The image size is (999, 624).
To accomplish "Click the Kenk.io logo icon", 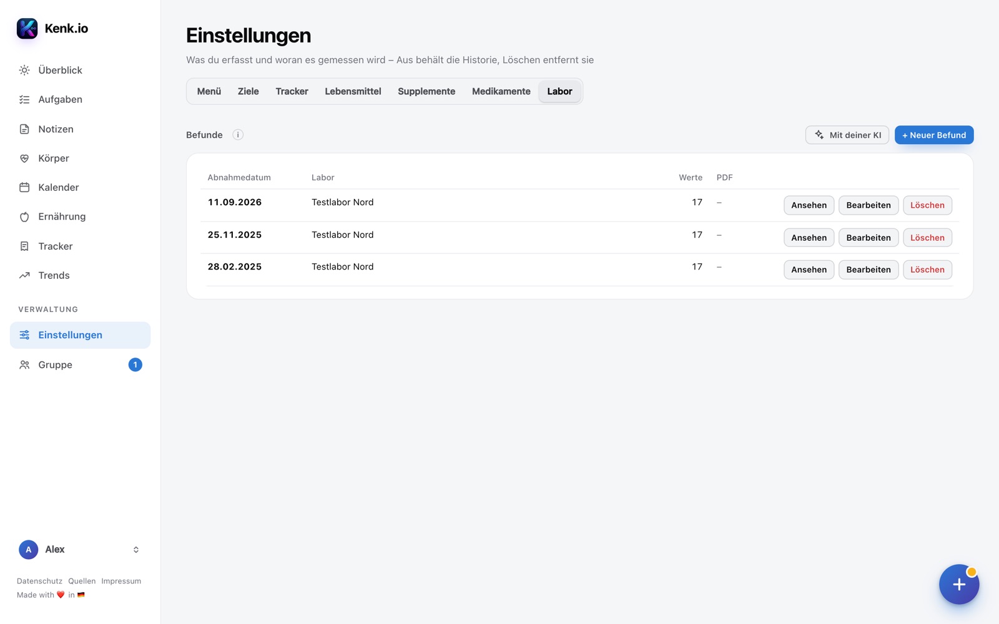I will pos(27,28).
